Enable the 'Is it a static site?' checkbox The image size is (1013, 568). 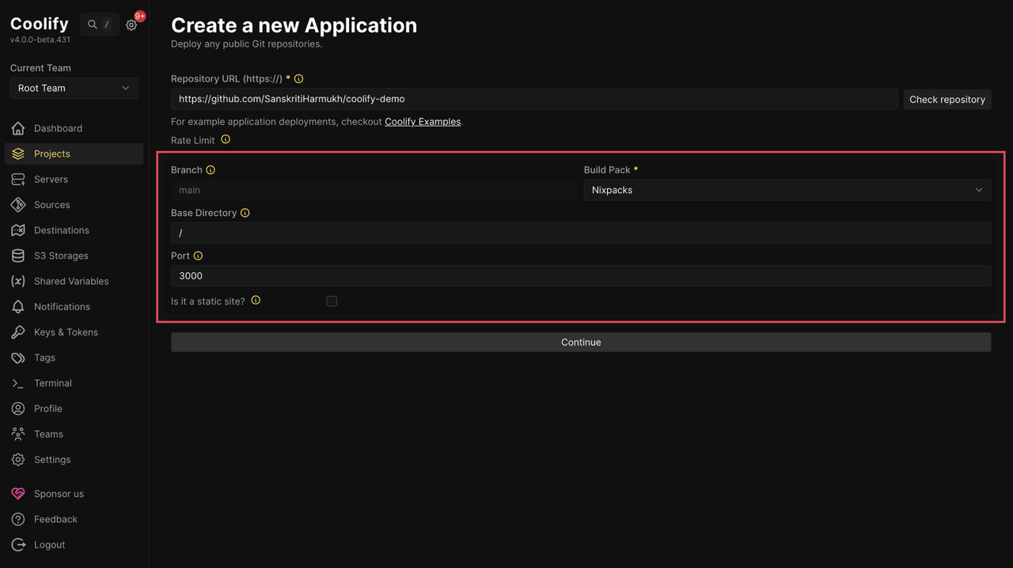point(332,301)
